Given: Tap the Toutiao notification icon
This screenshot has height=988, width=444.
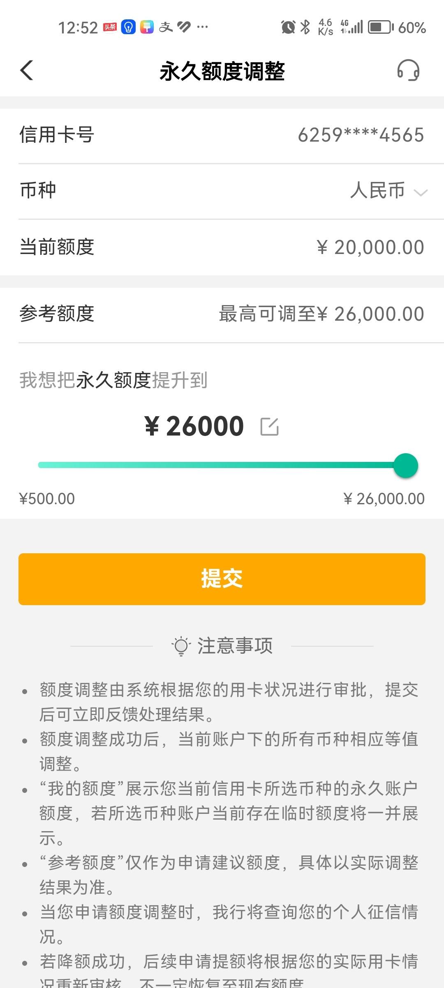Looking at the screenshot, I should [x=110, y=28].
